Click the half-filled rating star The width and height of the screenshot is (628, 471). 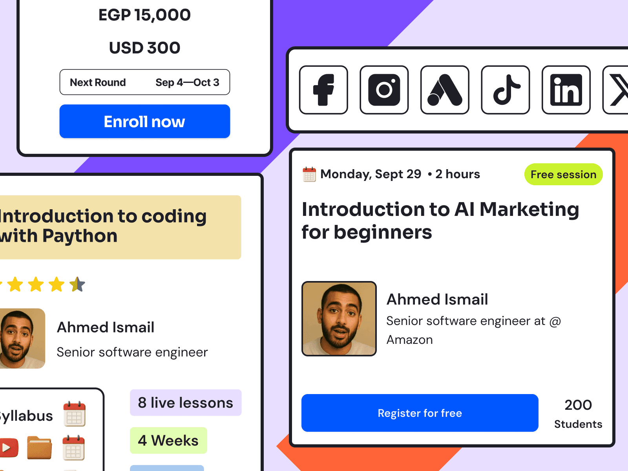pyautogui.click(x=77, y=284)
